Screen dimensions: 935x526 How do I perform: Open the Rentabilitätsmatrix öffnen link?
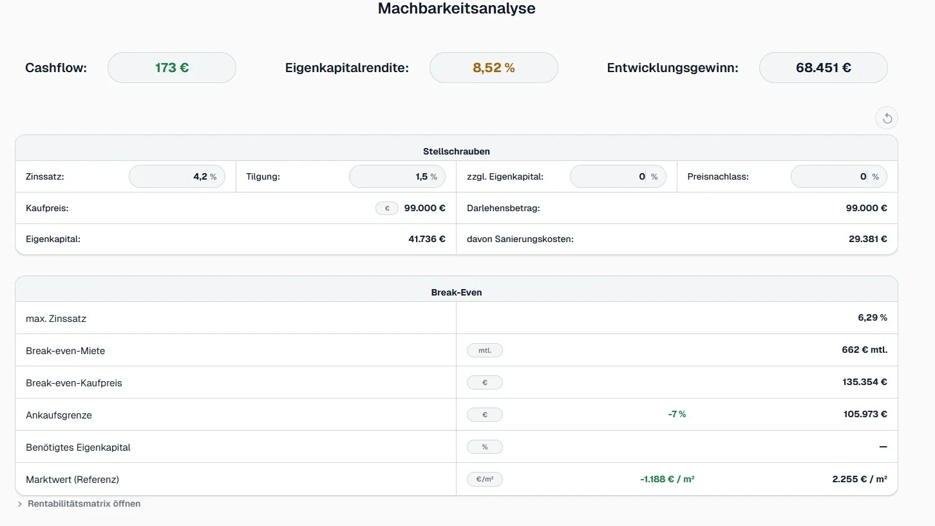click(x=84, y=503)
